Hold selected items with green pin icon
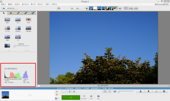This screenshot has width=170, height=101. (57, 92)
